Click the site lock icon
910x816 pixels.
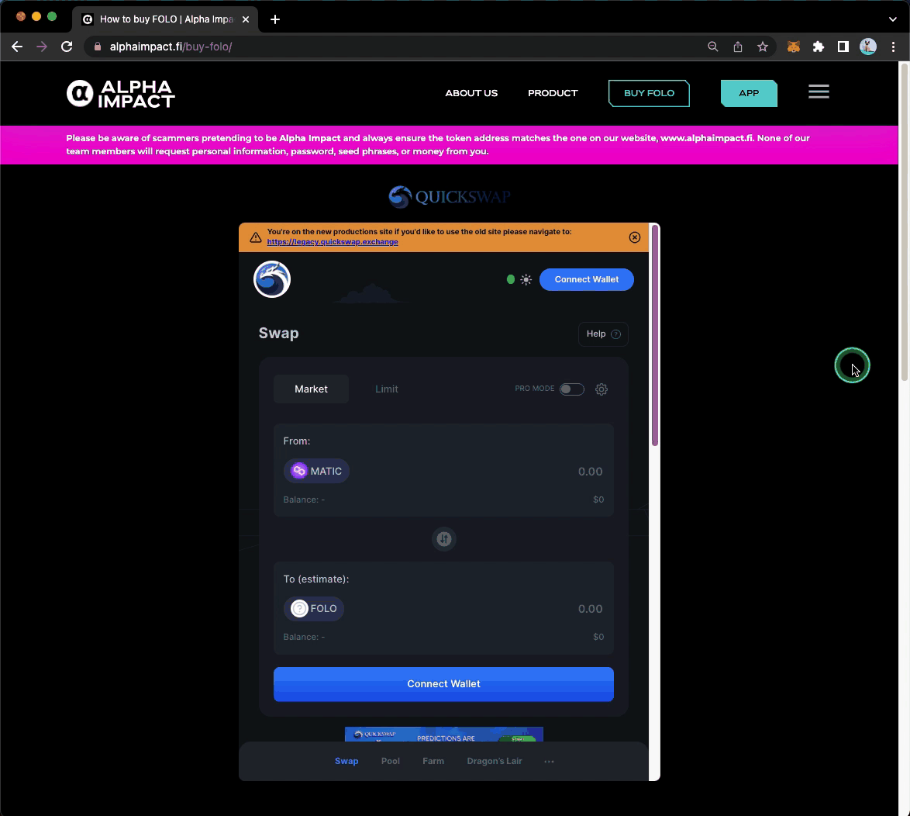pos(98,47)
